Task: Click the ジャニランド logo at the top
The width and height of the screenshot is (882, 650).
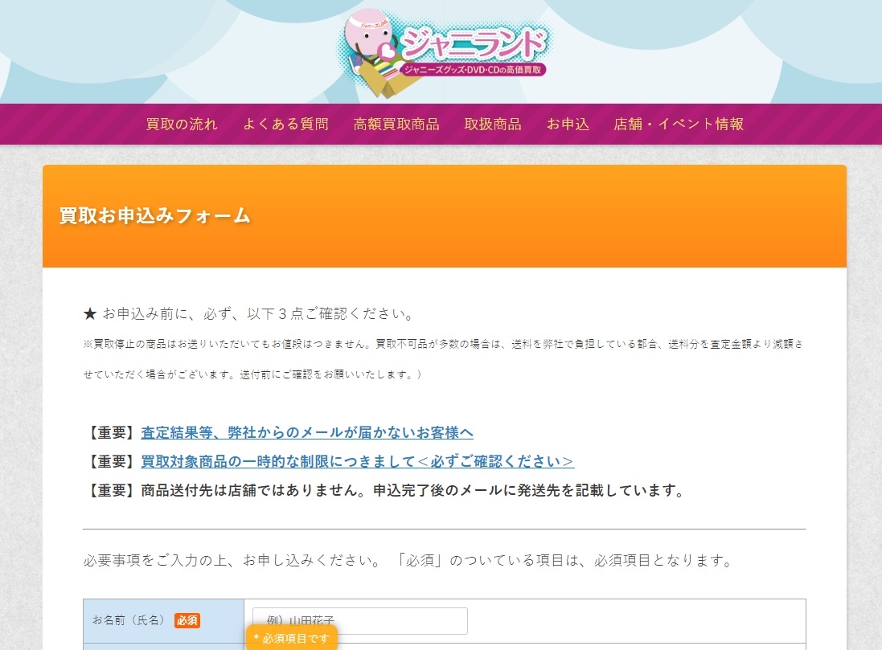Action: pyautogui.click(x=445, y=52)
